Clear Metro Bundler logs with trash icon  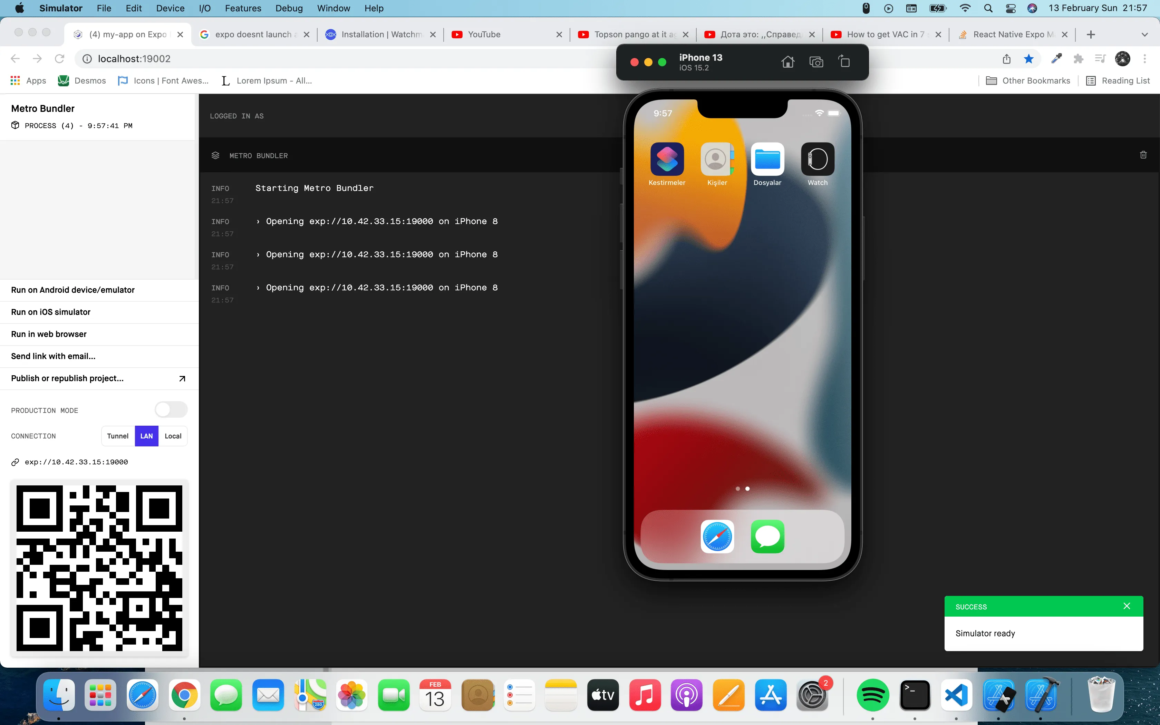[x=1143, y=155]
